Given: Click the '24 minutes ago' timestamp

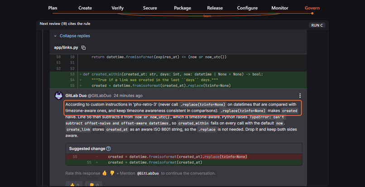Looking at the screenshot, I should click(x=128, y=96).
